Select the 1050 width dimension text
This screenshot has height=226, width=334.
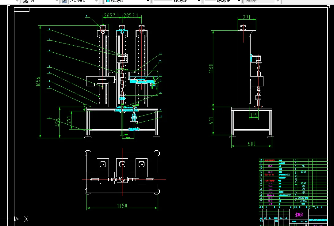(x=122, y=205)
